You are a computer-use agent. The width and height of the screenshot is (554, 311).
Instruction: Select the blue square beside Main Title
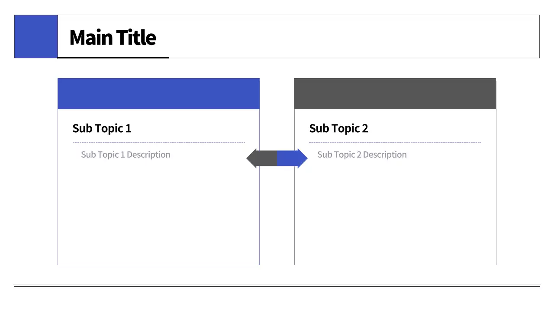click(36, 37)
